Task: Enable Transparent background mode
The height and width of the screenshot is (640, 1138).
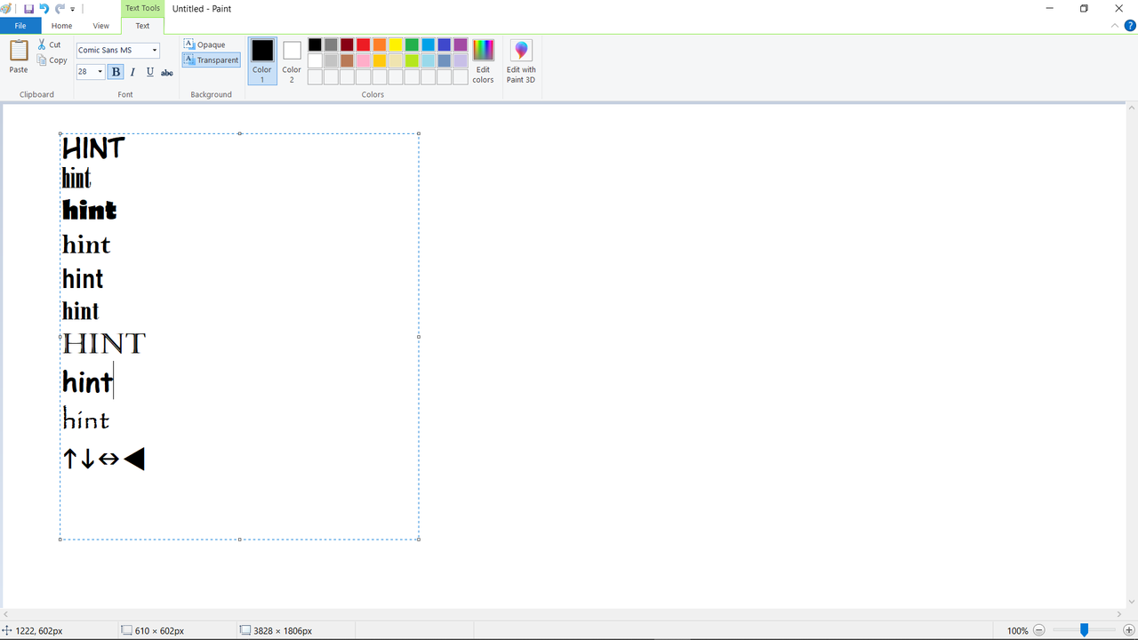Action: click(211, 60)
